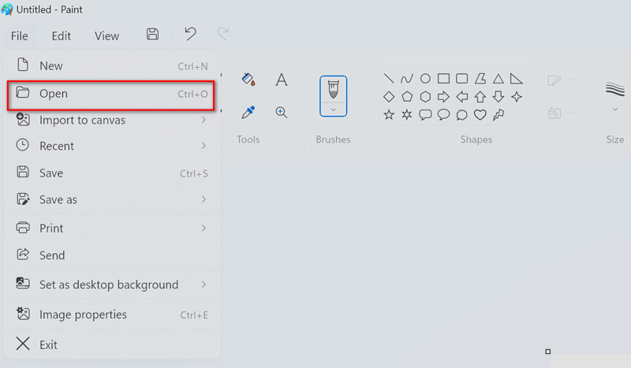Select the Up arrow shape
Image resolution: width=631 pixels, height=368 pixels.
480,96
